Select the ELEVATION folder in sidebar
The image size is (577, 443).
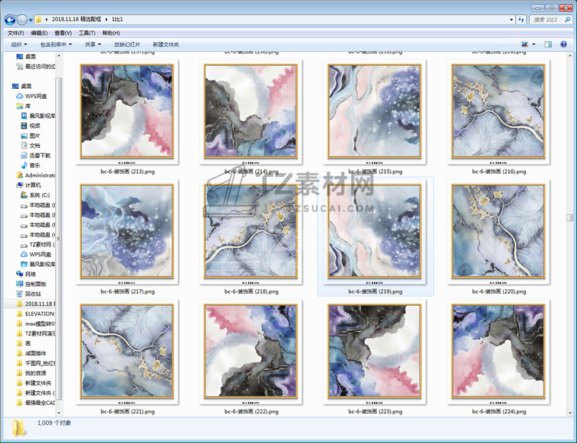(x=36, y=314)
